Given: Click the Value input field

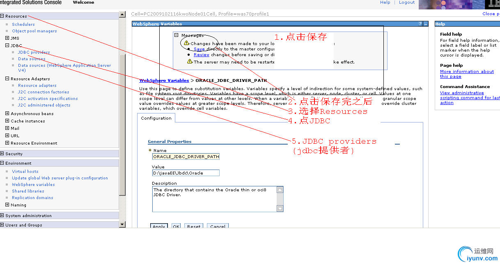Looking at the screenshot, I should [186, 173].
